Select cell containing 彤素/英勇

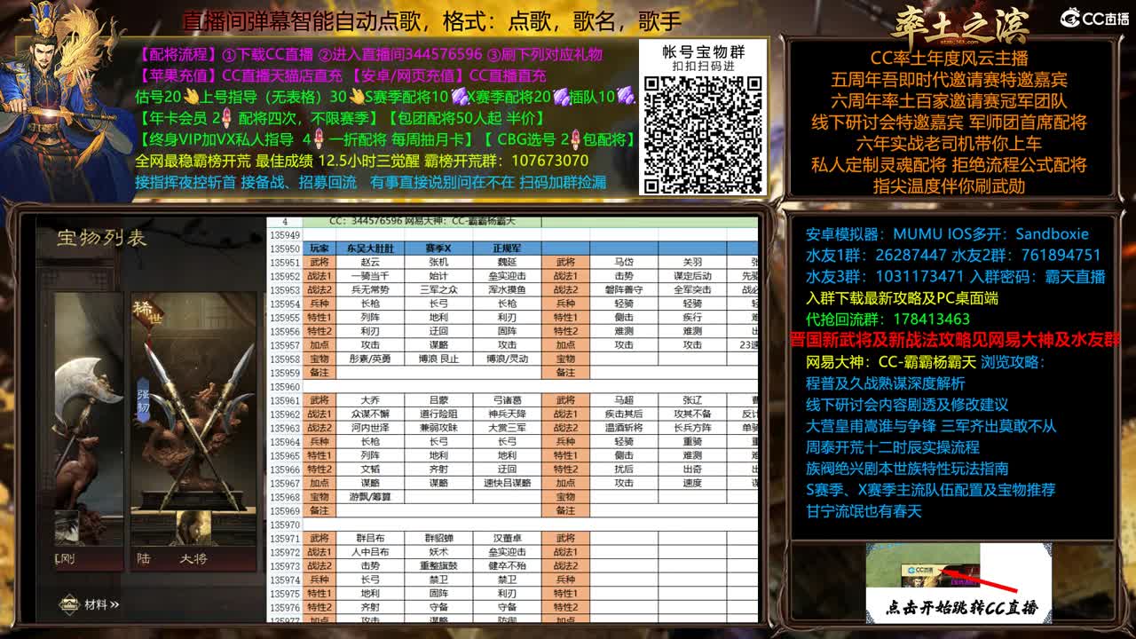(x=369, y=359)
